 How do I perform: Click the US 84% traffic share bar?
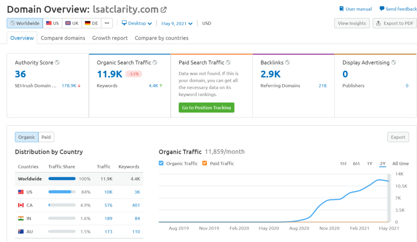click(62, 192)
